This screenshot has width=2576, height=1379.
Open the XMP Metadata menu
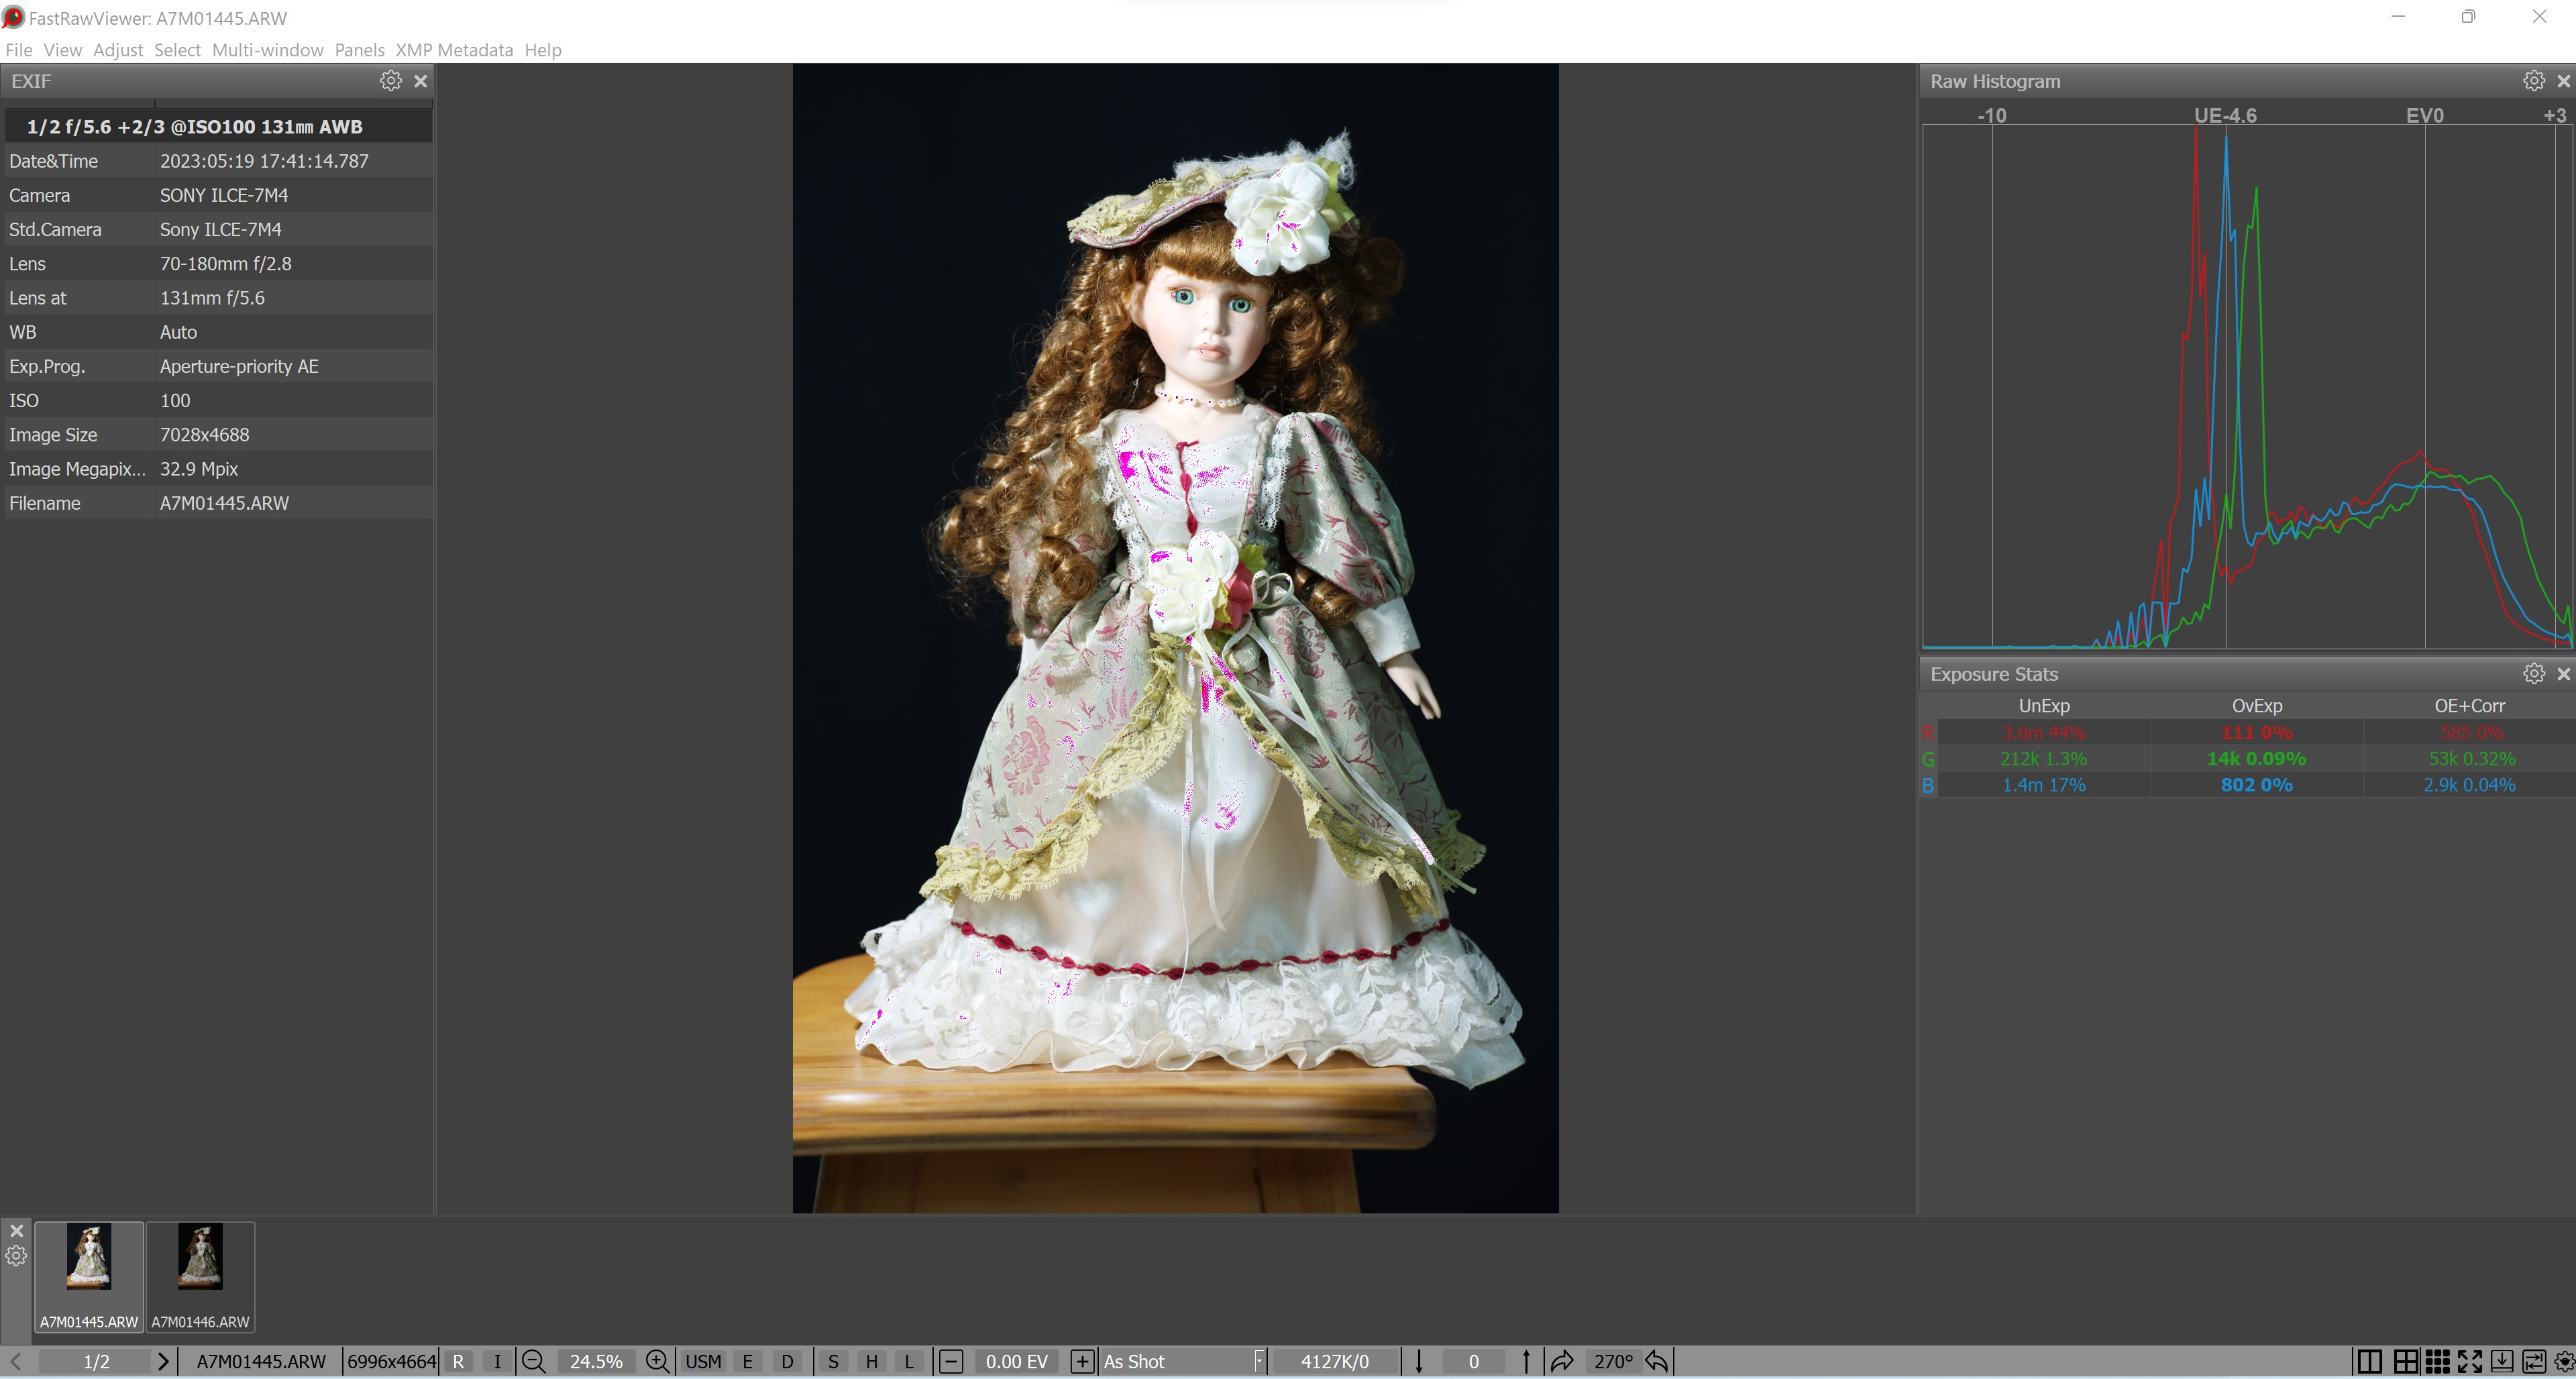tap(454, 50)
